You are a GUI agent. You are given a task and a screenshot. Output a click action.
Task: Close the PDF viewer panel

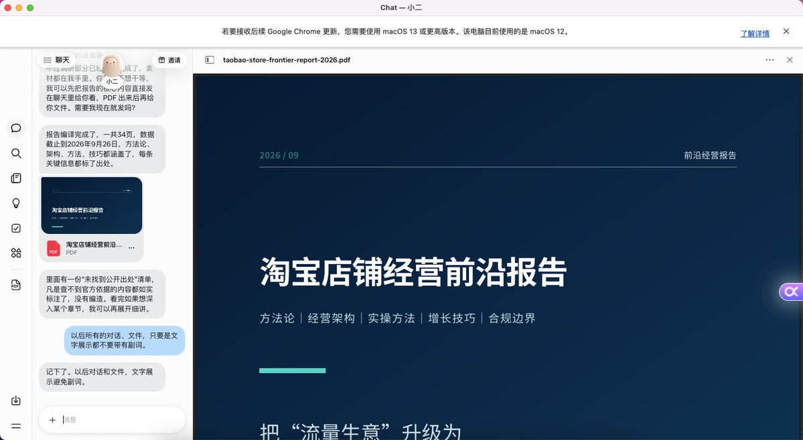pos(790,60)
